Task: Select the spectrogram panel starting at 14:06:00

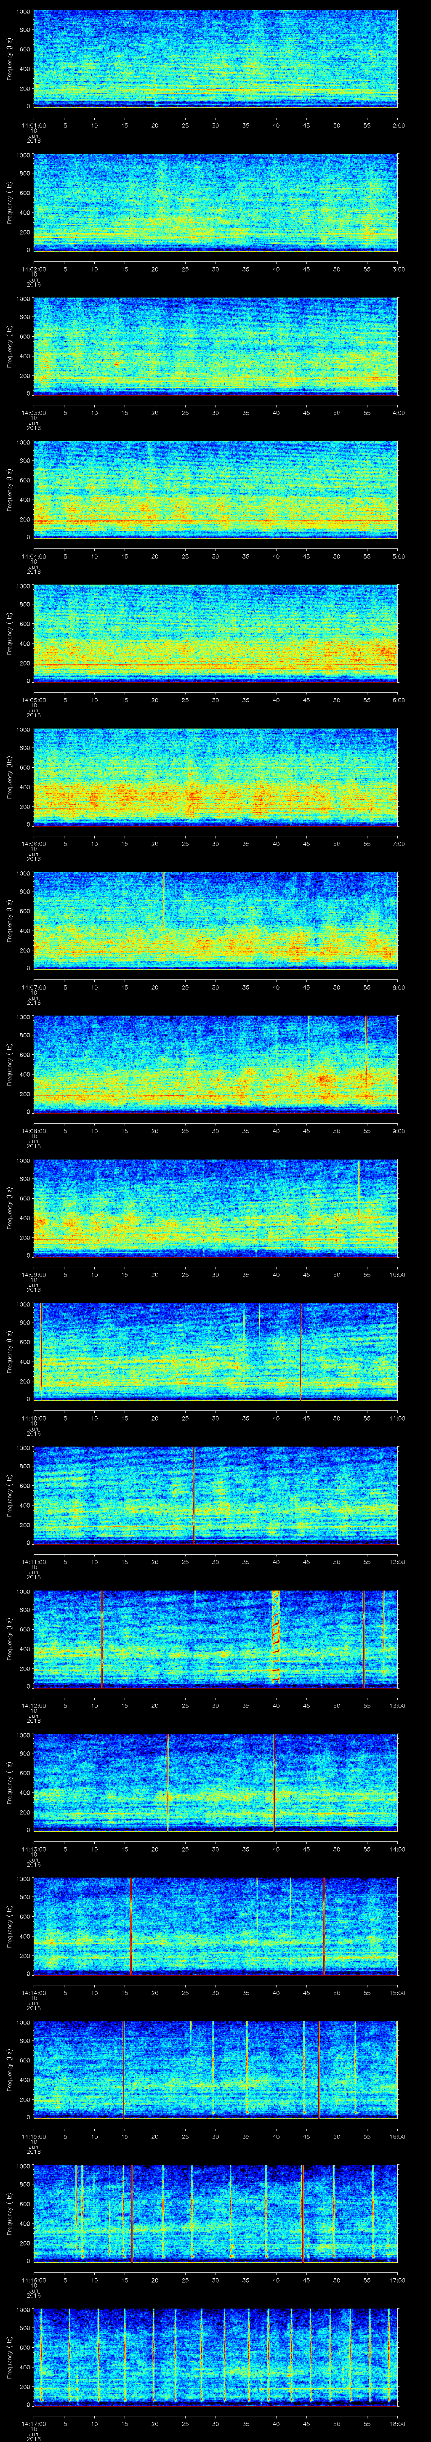Action: click(215, 777)
